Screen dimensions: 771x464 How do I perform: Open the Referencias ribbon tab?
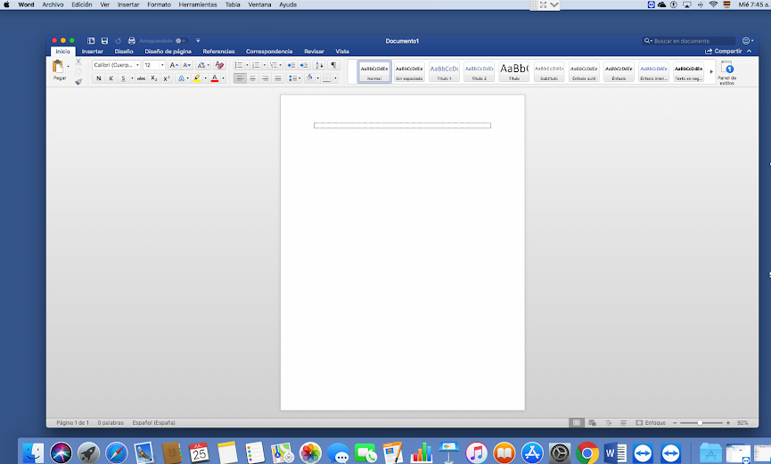click(218, 52)
